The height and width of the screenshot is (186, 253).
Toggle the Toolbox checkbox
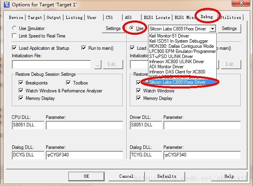coord(68,83)
